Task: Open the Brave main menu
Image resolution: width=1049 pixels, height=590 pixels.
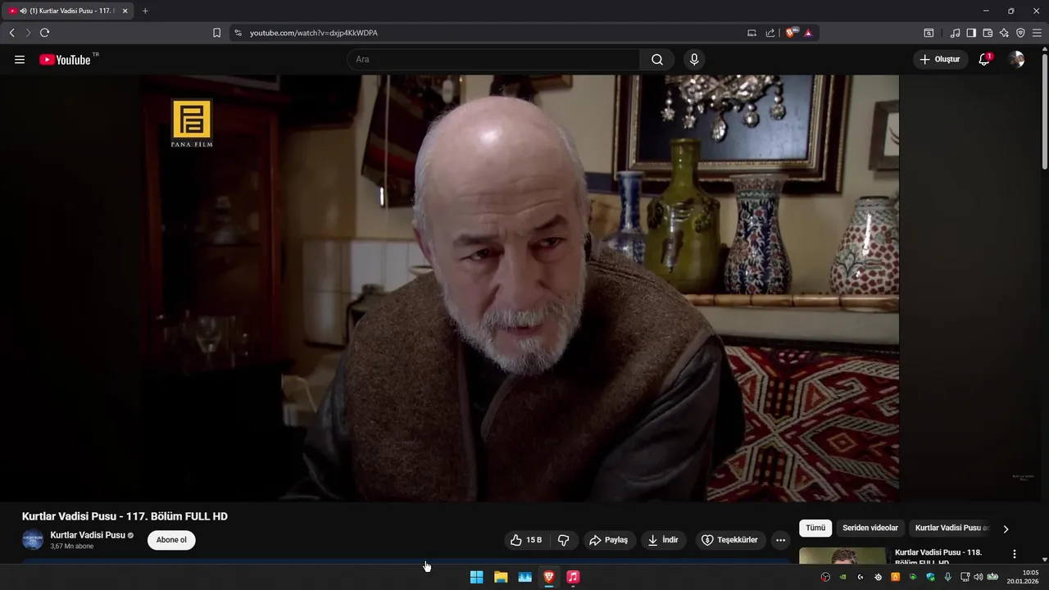Action: 1037,33
